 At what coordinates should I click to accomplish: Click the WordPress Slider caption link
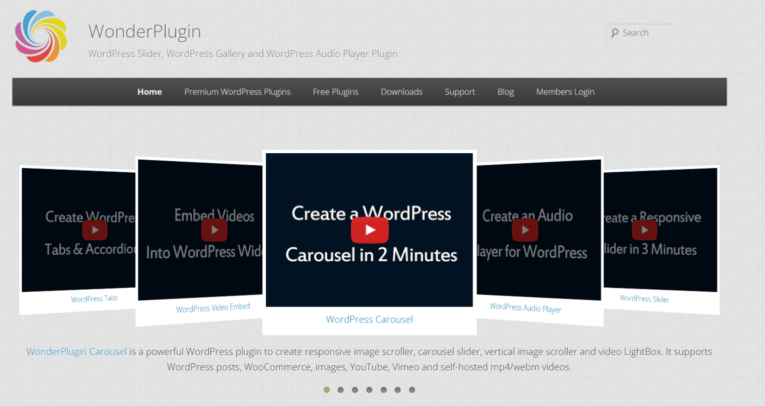(644, 299)
